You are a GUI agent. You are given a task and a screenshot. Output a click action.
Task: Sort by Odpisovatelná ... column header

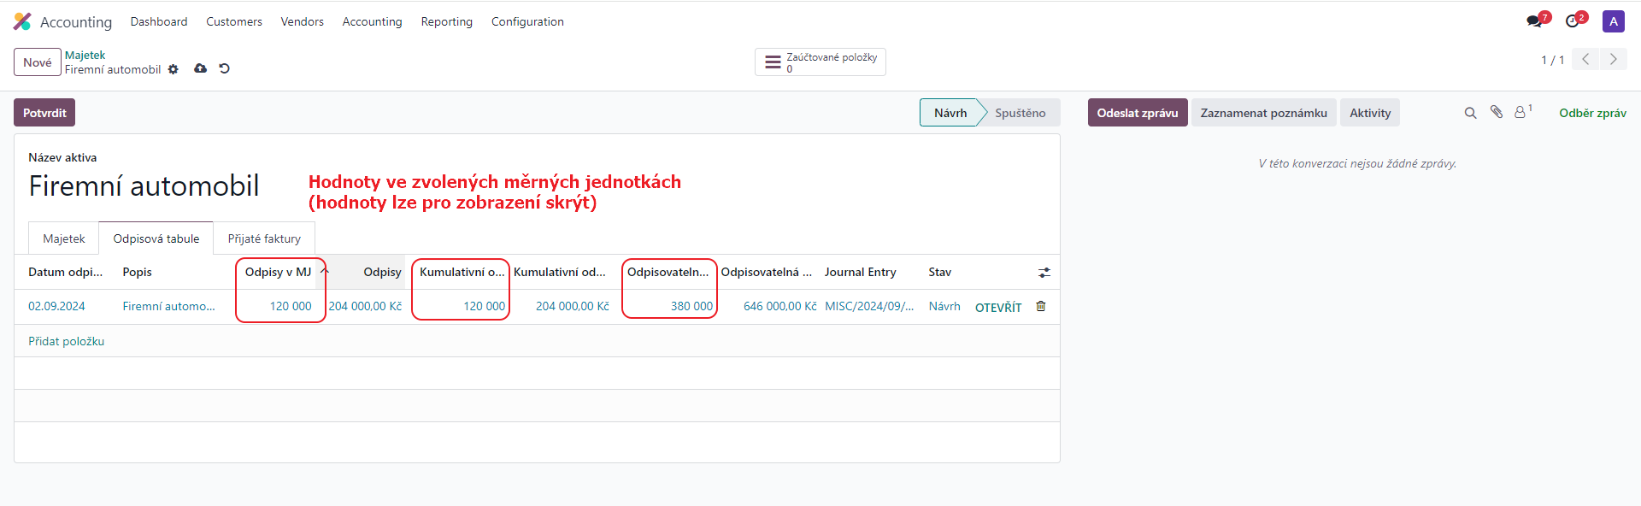(x=766, y=272)
